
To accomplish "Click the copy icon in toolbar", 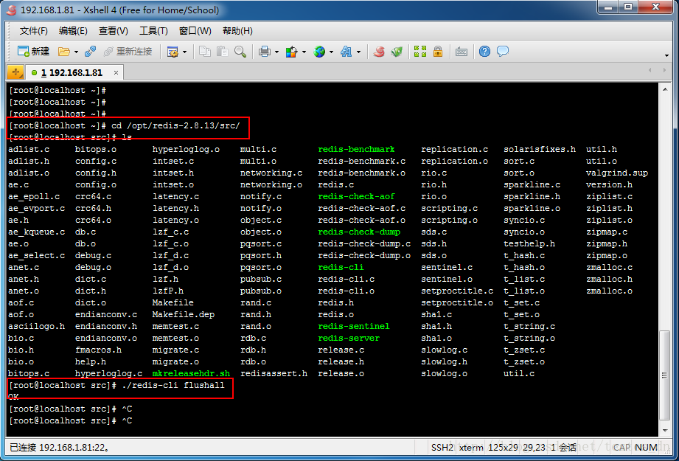I will [205, 52].
